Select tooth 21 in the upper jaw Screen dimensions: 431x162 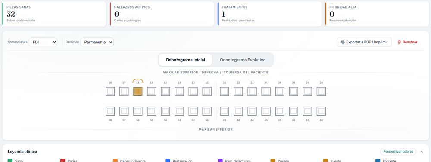point(225,91)
